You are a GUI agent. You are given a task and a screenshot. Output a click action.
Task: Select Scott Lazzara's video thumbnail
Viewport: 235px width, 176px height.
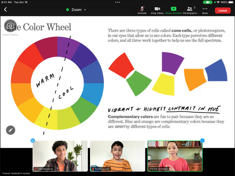tap(117, 156)
